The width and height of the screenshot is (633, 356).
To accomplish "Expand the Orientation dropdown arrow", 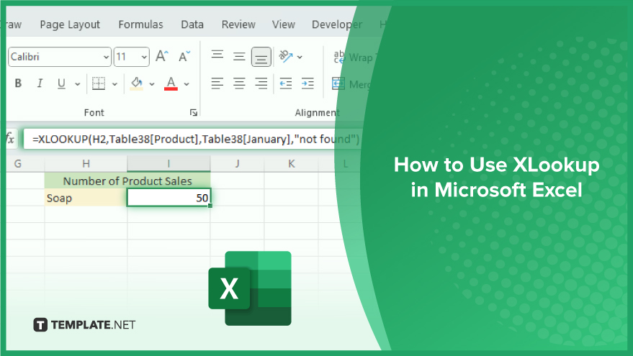I will pos(300,58).
